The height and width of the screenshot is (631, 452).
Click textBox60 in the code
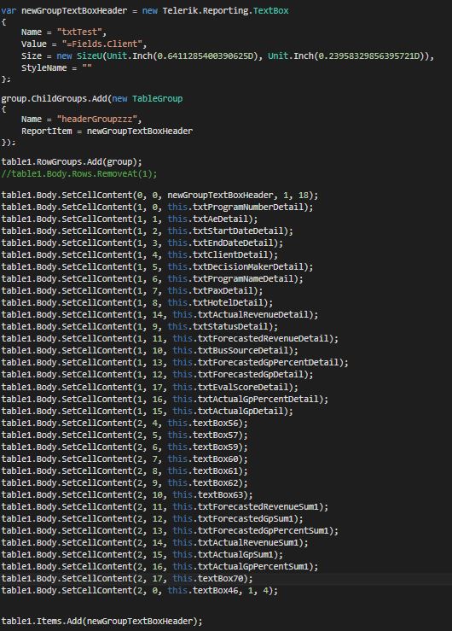point(216,459)
